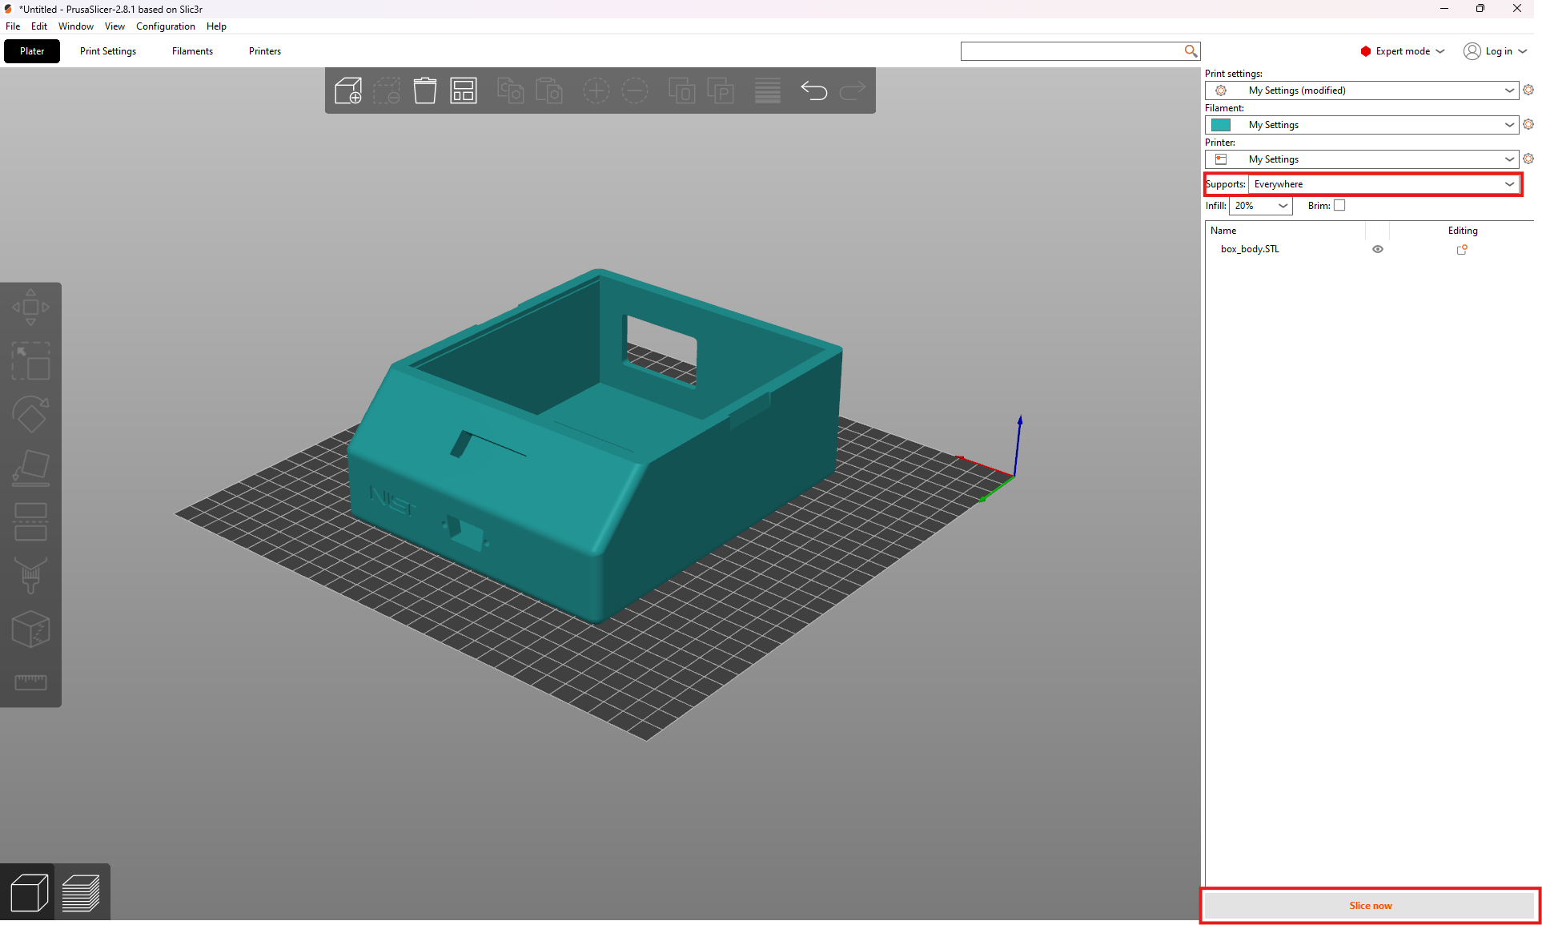Switch to the 3D editor view
Image resolution: width=1542 pixels, height=925 pixels.
tap(29, 892)
